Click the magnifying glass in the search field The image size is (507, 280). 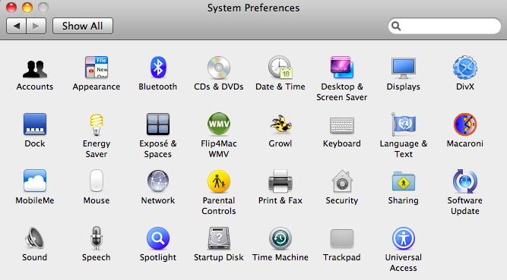click(x=397, y=26)
